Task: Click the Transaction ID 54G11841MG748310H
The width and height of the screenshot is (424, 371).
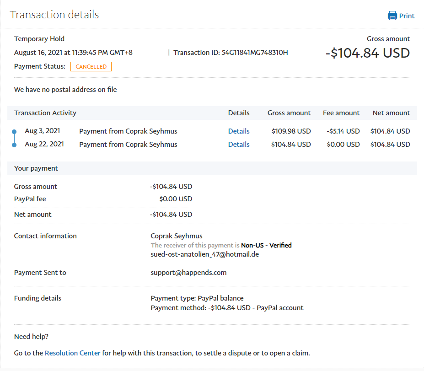Action: tap(254, 53)
